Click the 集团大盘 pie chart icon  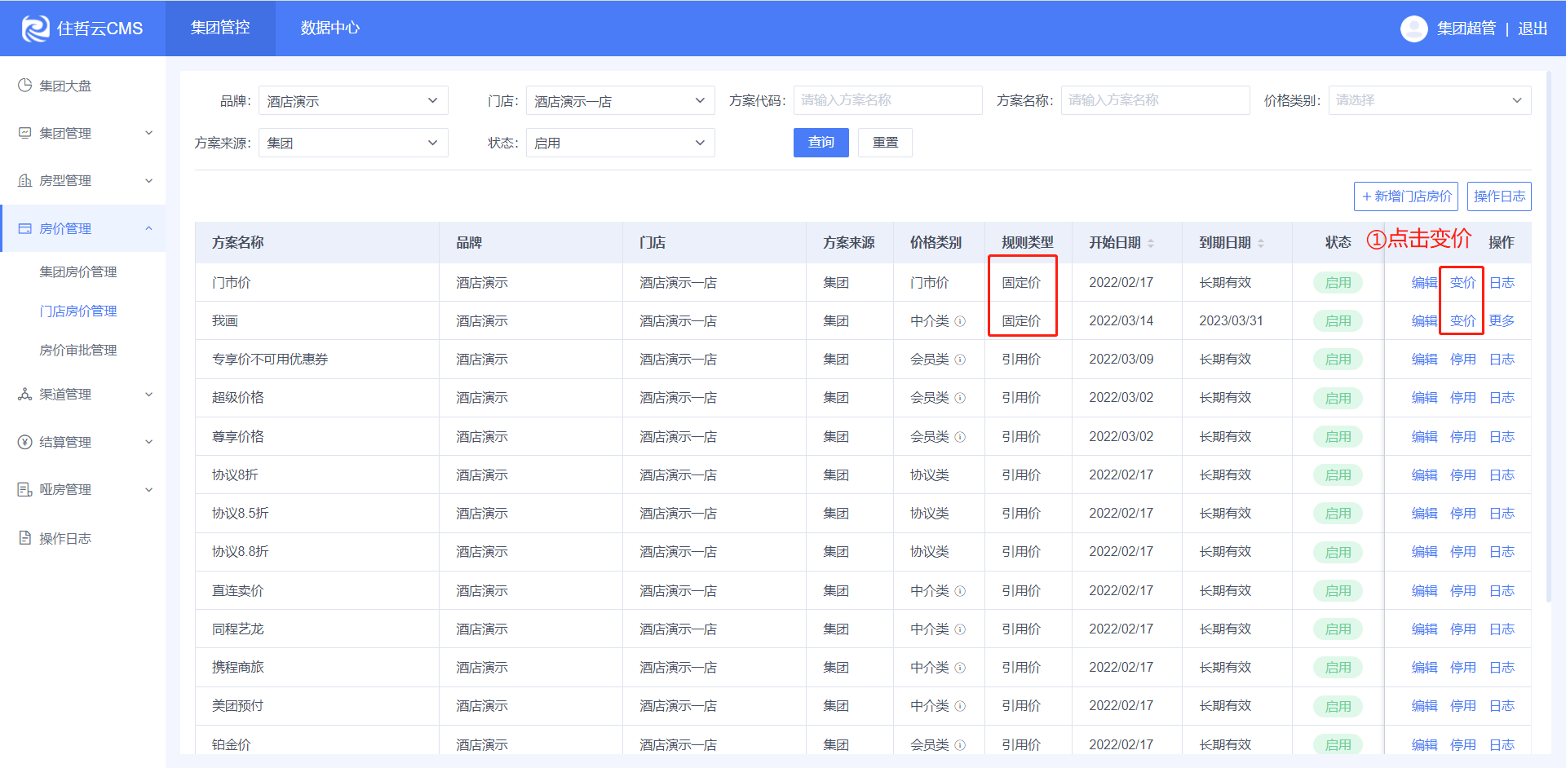(25, 85)
